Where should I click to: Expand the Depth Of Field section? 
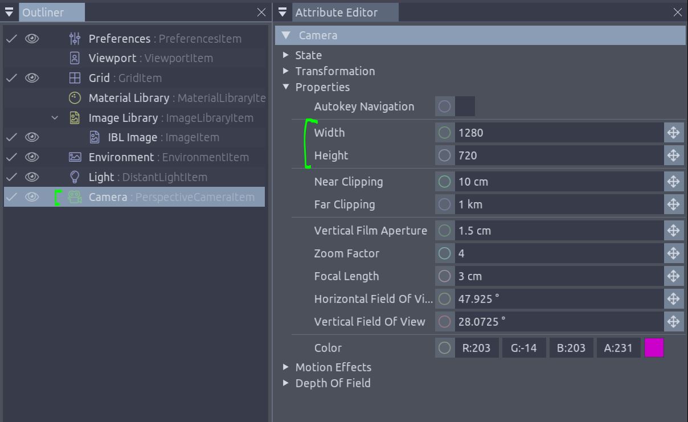click(286, 383)
